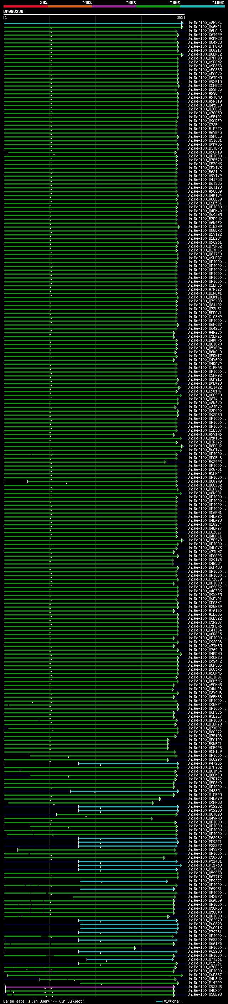The image size is (228, 1004).
Task: Select the UniRef100_P59232 label
Action: [x=204, y=806]
